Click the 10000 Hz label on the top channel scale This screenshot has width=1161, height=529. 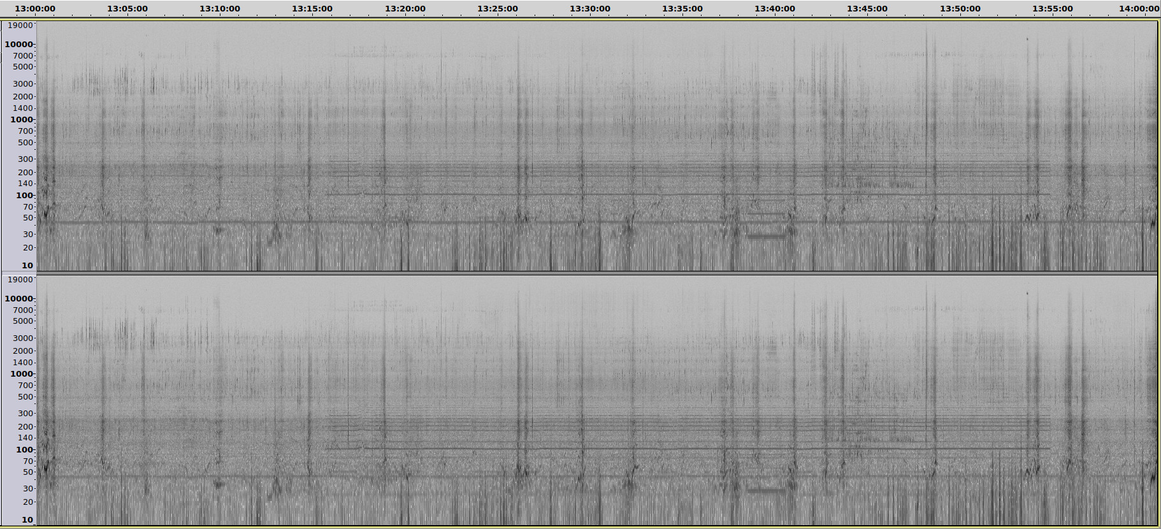pyautogui.click(x=19, y=45)
